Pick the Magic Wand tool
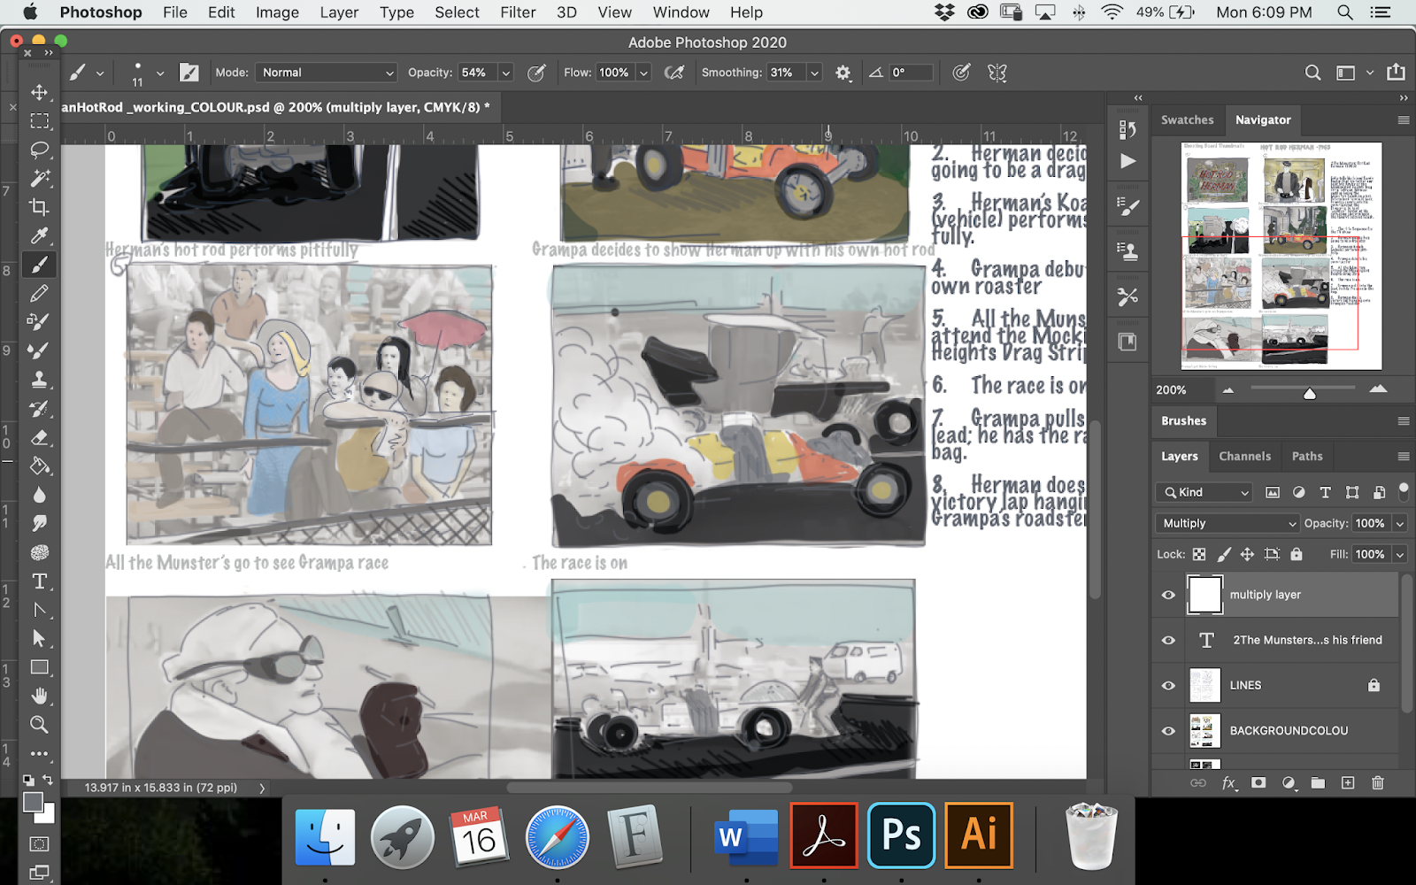The image size is (1416, 885). [40, 178]
